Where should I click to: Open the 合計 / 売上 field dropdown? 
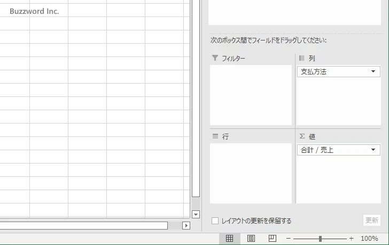[x=373, y=150]
